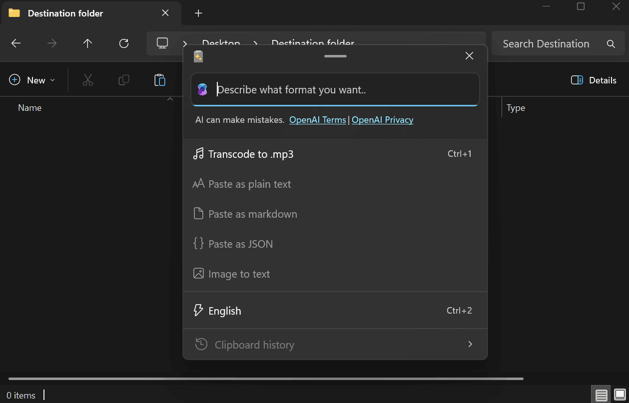The width and height of the screenshot is (629, 403).
Task: Switch to details list view
Action: [x=602, y=396]
